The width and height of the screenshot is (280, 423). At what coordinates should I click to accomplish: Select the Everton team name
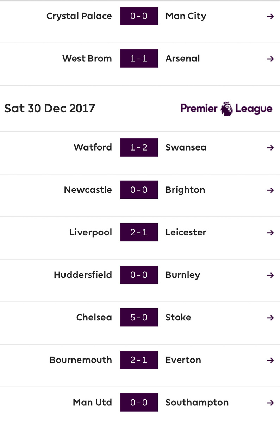coord(183,360)
